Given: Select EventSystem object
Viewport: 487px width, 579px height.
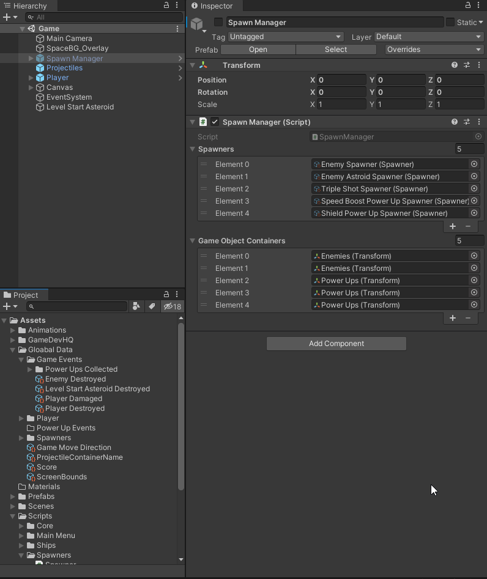Looking at the screenshot, I should point(69,97).
